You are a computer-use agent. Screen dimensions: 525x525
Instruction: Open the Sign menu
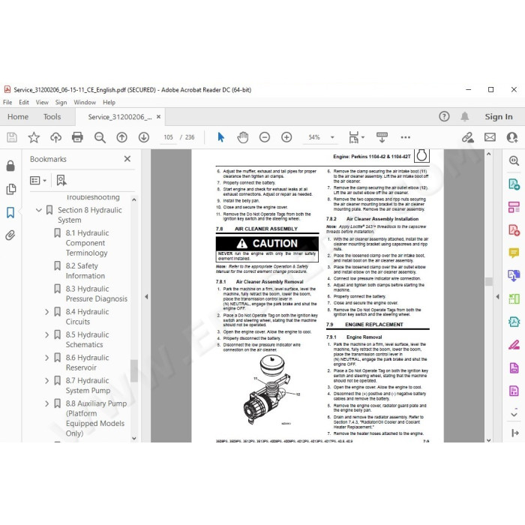pos(61,102)
